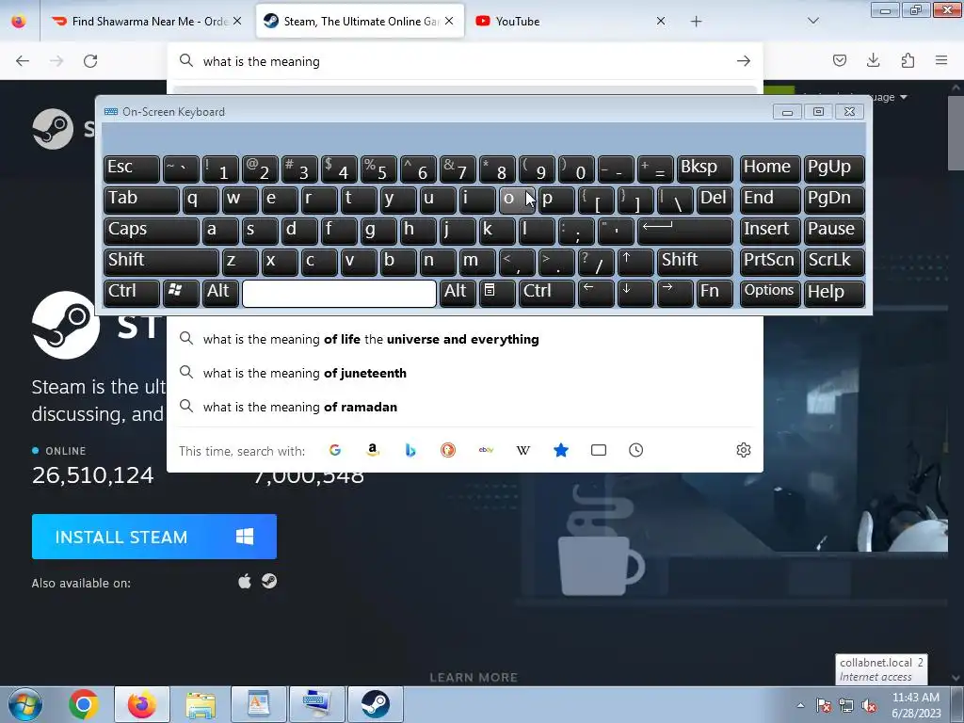
Task: Choose suggestion 'meaning of juneteenth'
Action: click(x=465, y=373)
